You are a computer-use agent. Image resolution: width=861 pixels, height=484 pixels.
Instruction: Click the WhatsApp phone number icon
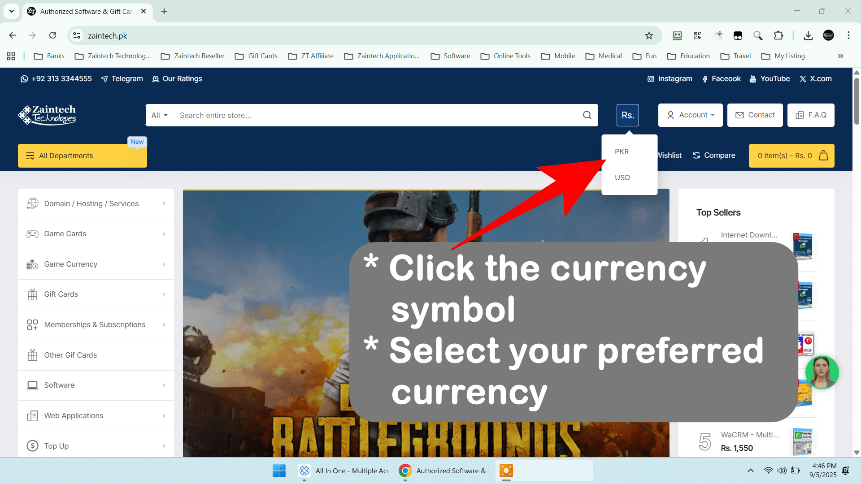click(24, 79)
